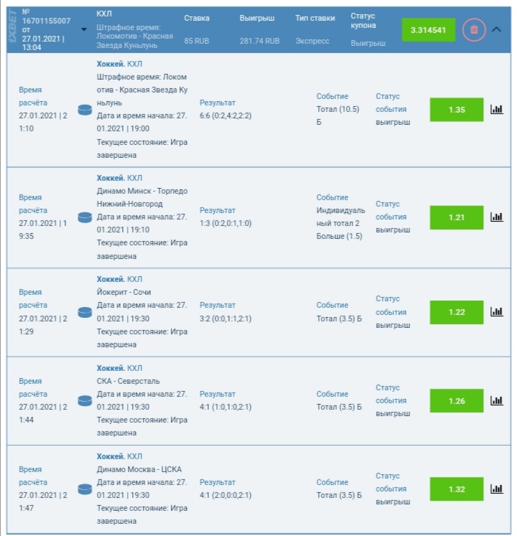The width and height of the screenshot is (517, 536).
Task: Expand the dropdown arrow next to coupon number
Action: [83, 29]
